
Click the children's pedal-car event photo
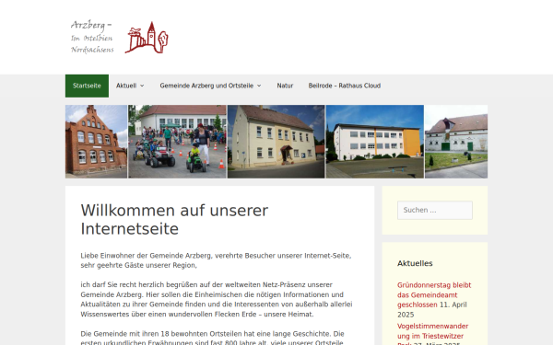click(177, 142)
